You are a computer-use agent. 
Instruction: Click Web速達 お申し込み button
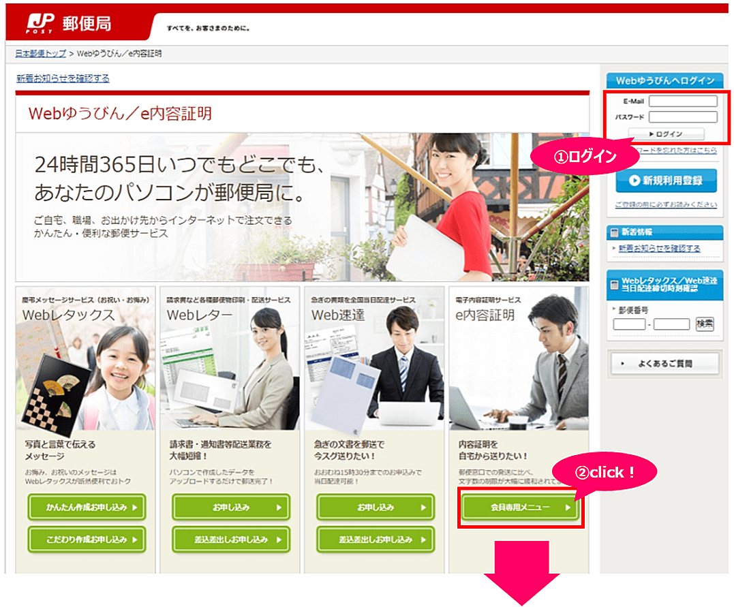pyautogui.click(x=376, y=507)
